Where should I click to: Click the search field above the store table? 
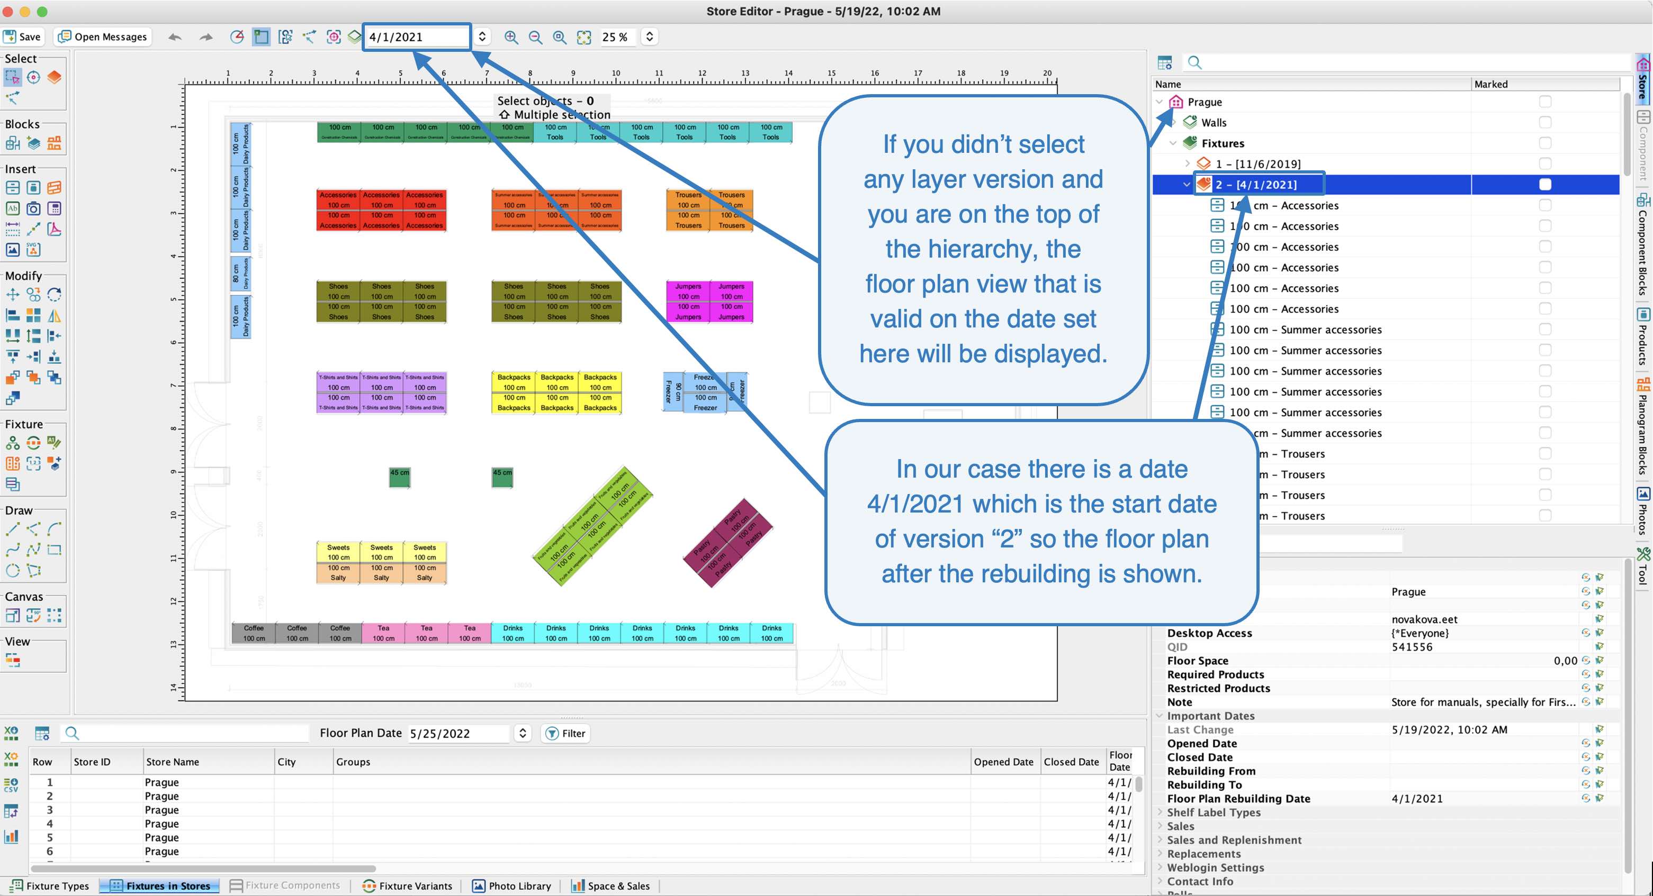click(x=186, y=733)
